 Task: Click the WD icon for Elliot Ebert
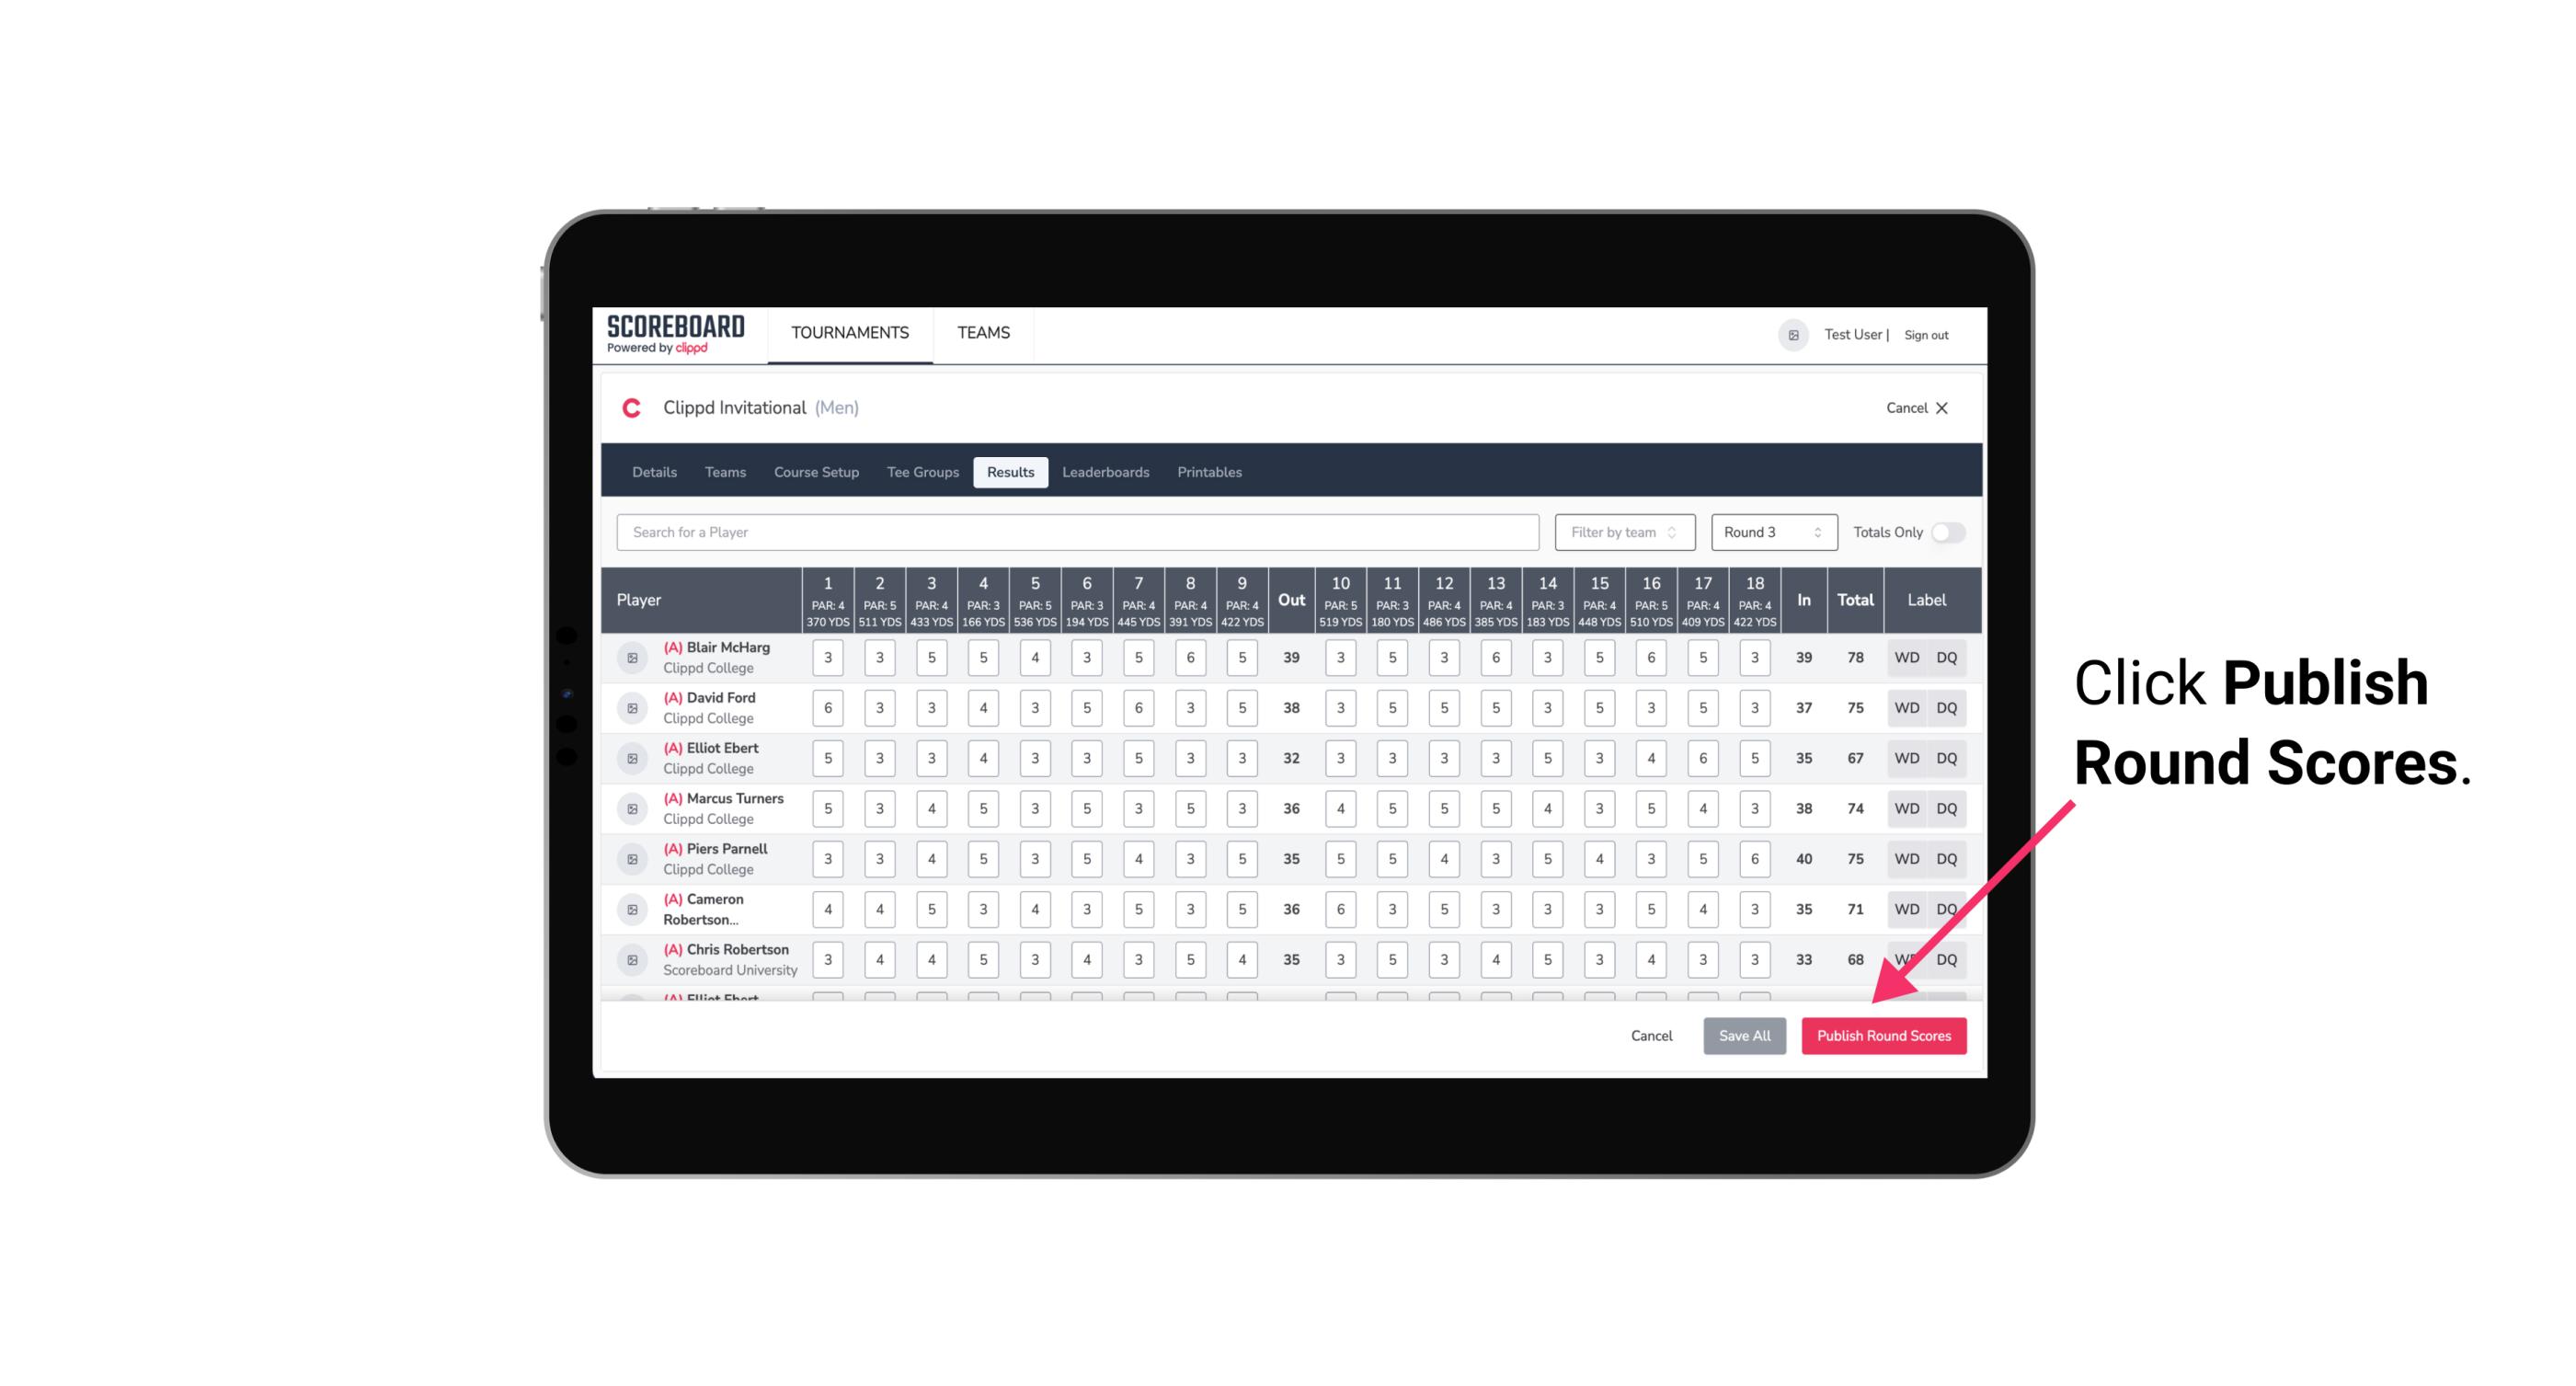pos(1906,758)
